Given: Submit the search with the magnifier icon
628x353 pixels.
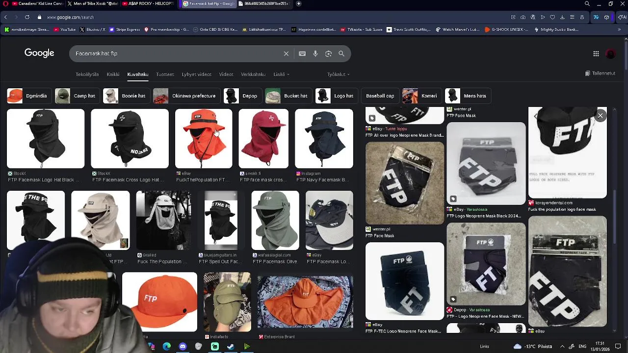Looking at the screenshot, I should pos(341,53).
